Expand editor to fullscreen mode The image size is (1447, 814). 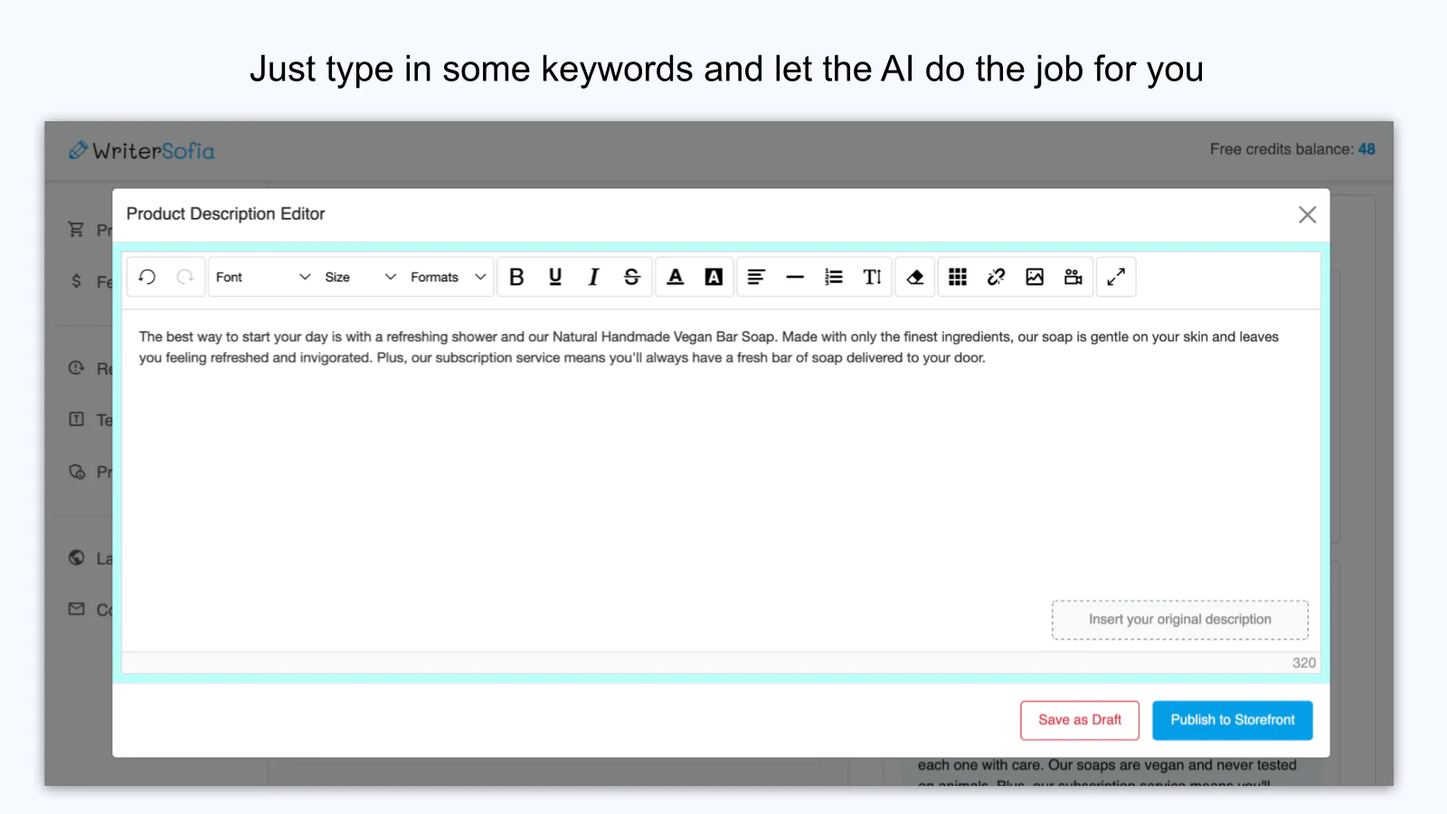[x=1116, y=277]
